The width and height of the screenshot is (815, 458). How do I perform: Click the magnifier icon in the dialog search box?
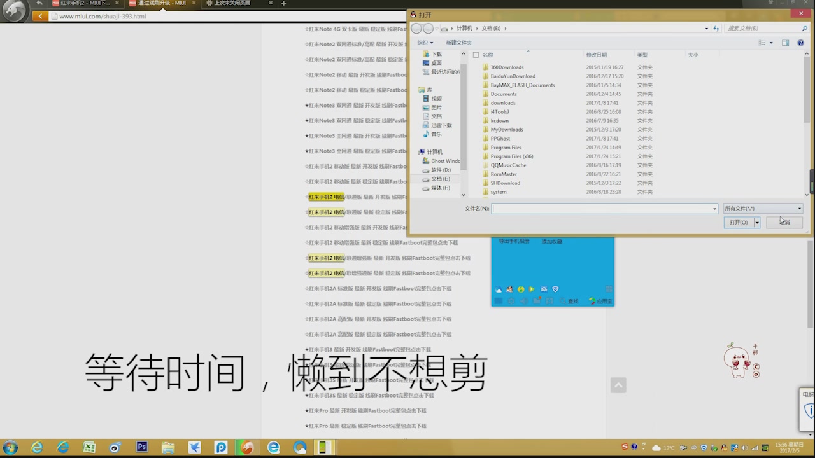[804, 28]
